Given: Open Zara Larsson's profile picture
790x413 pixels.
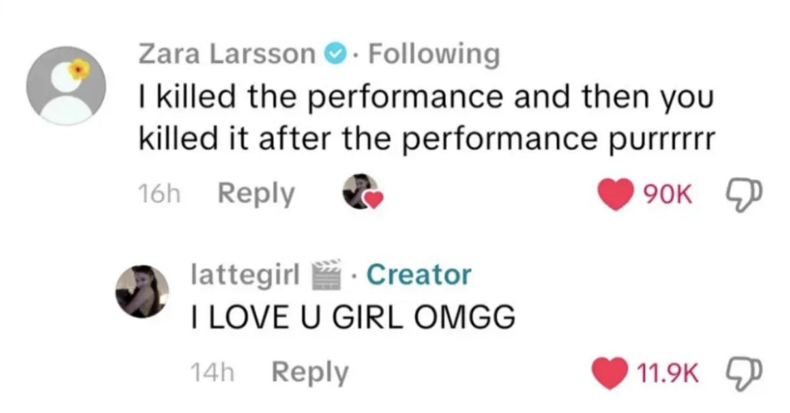Looking at the screenshot, I should (66, 86).
